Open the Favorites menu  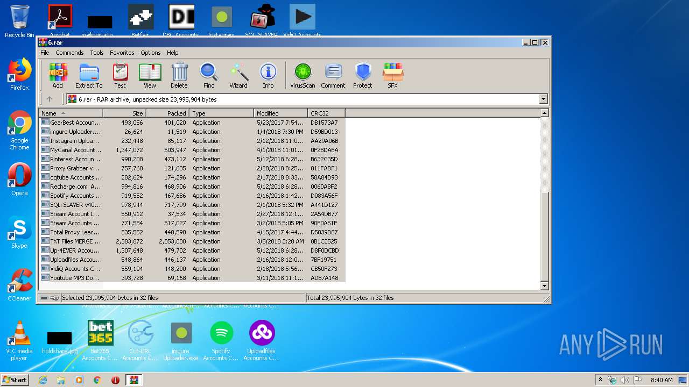point(122,53)
